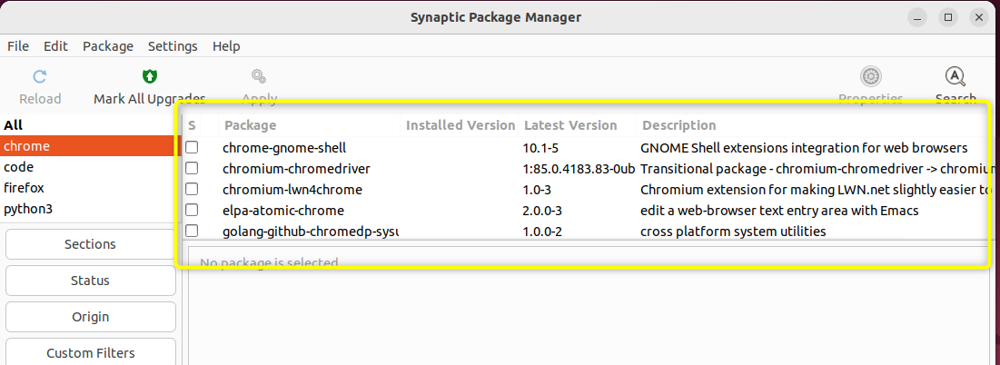
Task: Click the Status filter button
Action: pyautogui.click(x=91, y=281)
